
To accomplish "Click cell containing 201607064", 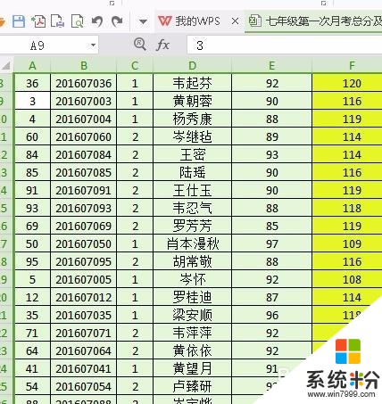I will [x=84, y=350].
